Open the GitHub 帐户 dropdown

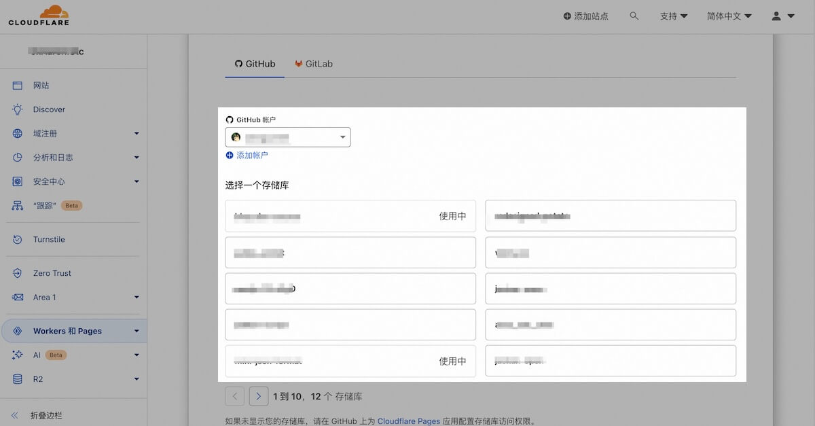coord(287,137)
